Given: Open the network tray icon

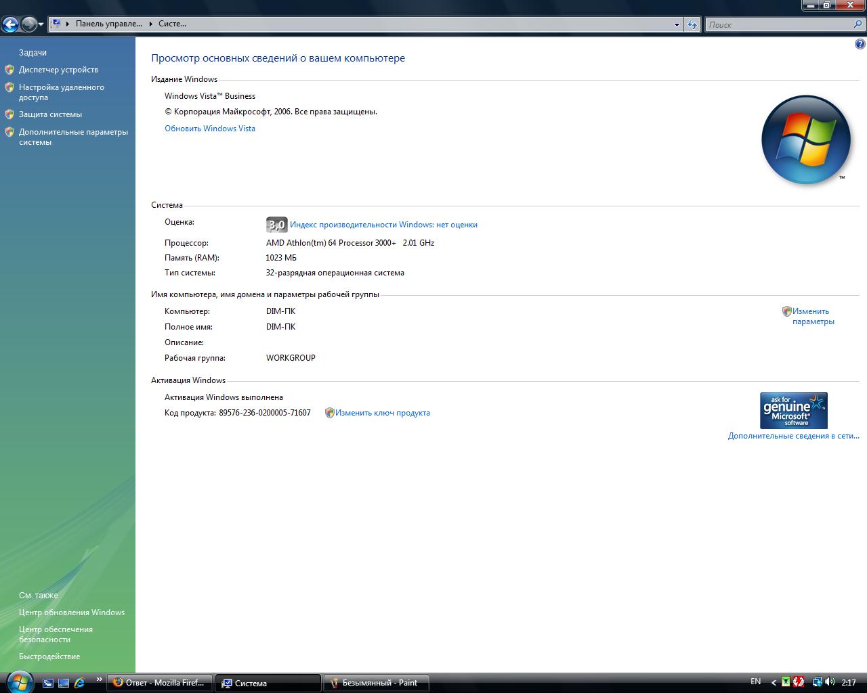Looking at the screenshot, I should 817,682.
